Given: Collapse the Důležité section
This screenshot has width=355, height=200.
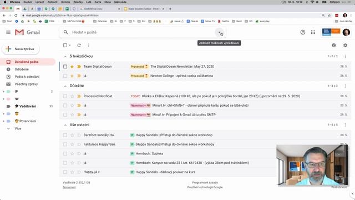Looking at the screenshot, I should (x=65, y=86).
